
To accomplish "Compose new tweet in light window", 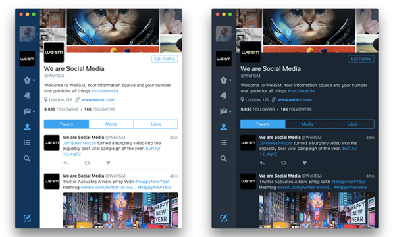I will 27,218.
